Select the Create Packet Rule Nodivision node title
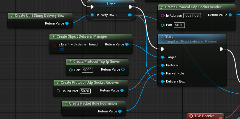This screenshot has width=240, height=119. [x=93, y=103]
